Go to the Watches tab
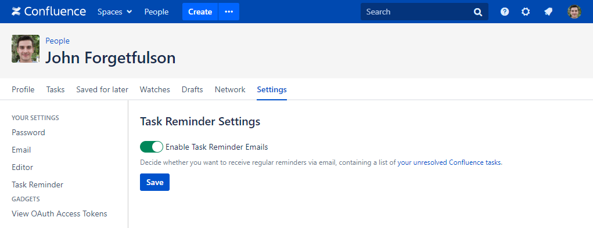The image size is (593, 228). [154, 89]
